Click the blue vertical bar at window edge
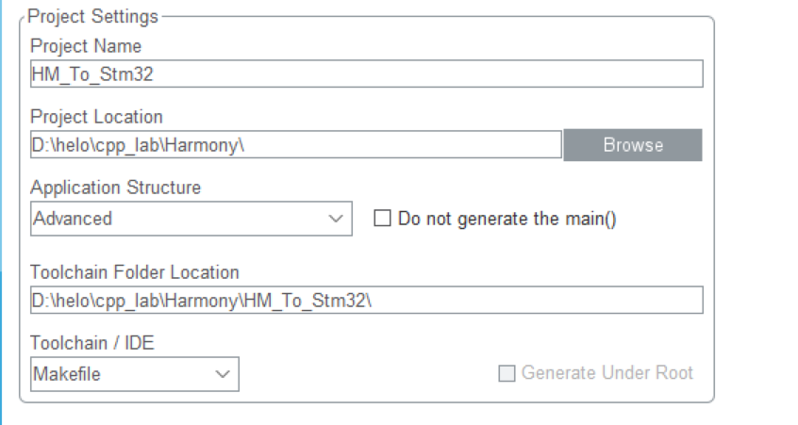 [2, 212]
